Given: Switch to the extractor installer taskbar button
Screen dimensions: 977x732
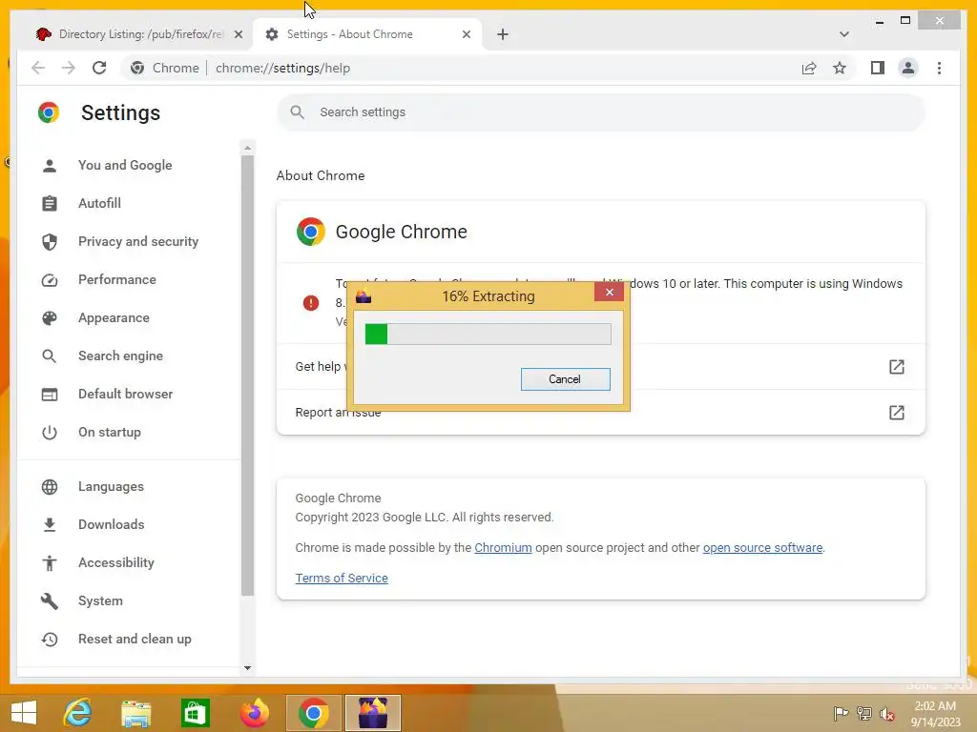Looking at the screenshot, I should coord(373,713).
